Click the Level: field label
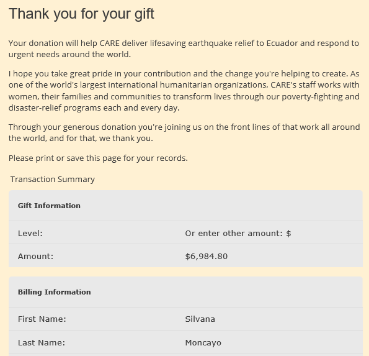This screenshot has width=369, height=356. (30, 234)
